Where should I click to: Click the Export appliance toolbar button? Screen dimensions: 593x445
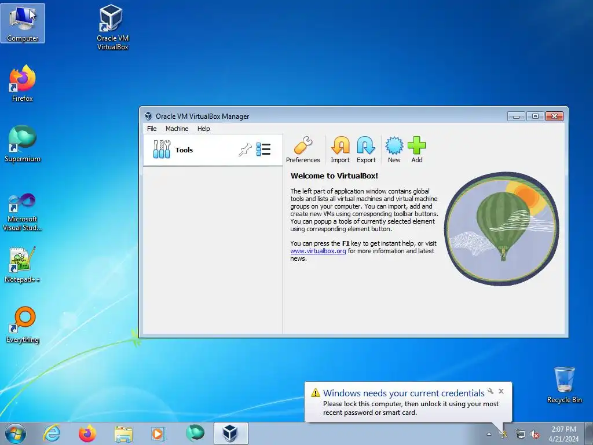366,150
